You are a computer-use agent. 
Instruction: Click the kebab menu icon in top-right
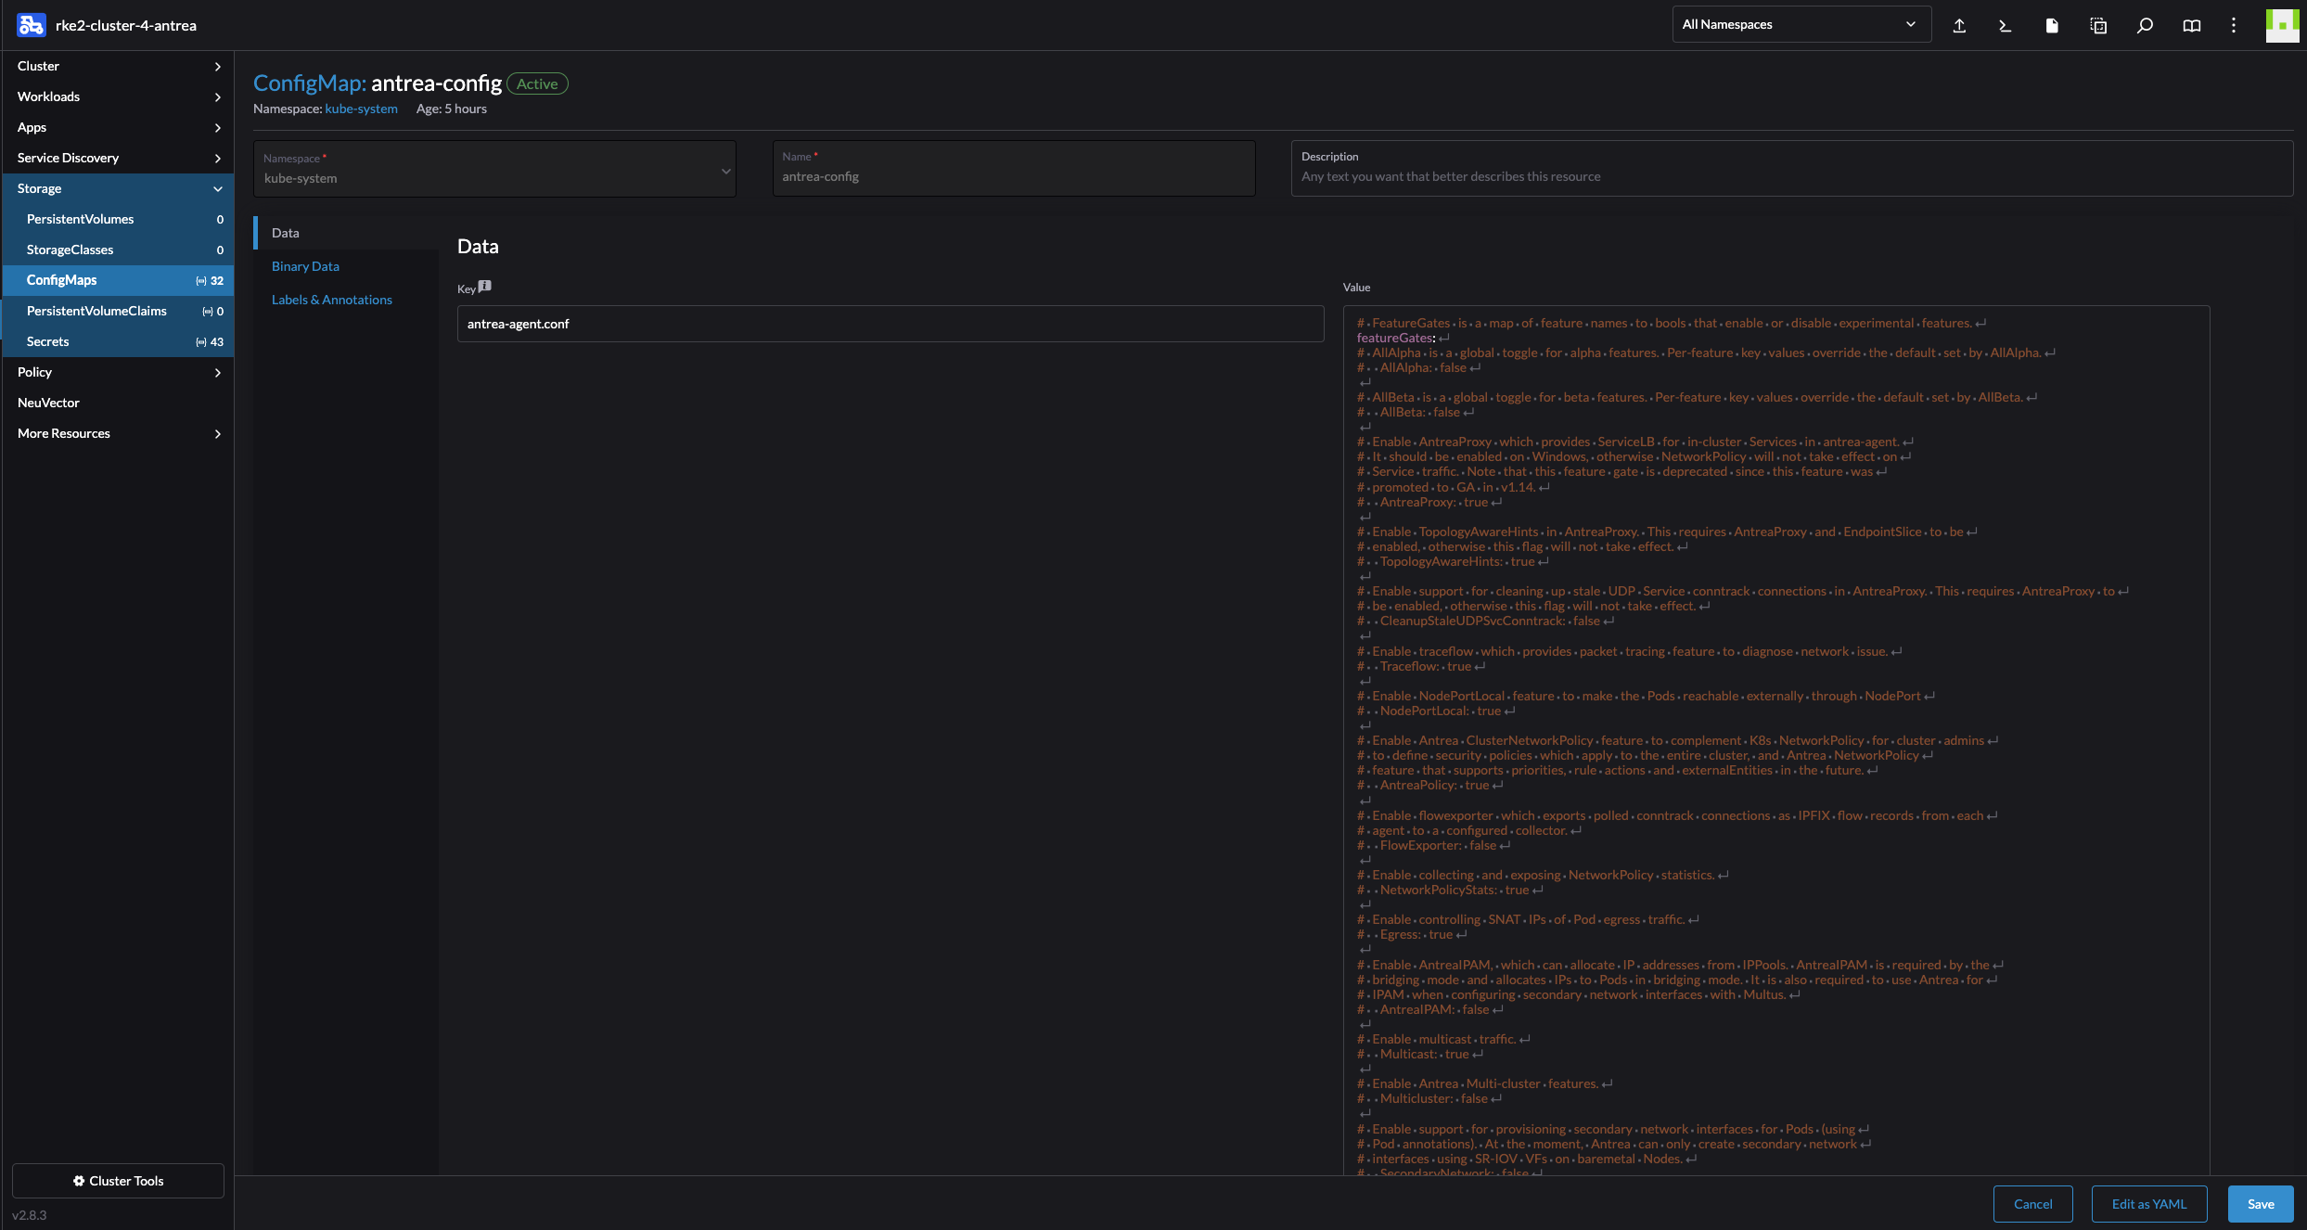[x=2234, y=24]
